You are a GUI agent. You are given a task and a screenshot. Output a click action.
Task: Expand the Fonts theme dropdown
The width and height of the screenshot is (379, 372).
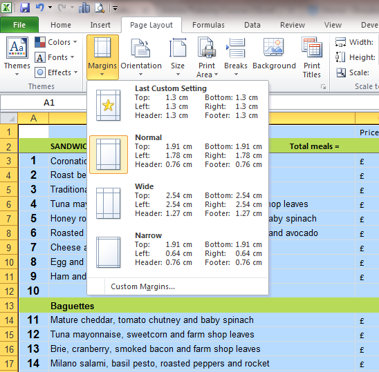(x=55, y=57)
